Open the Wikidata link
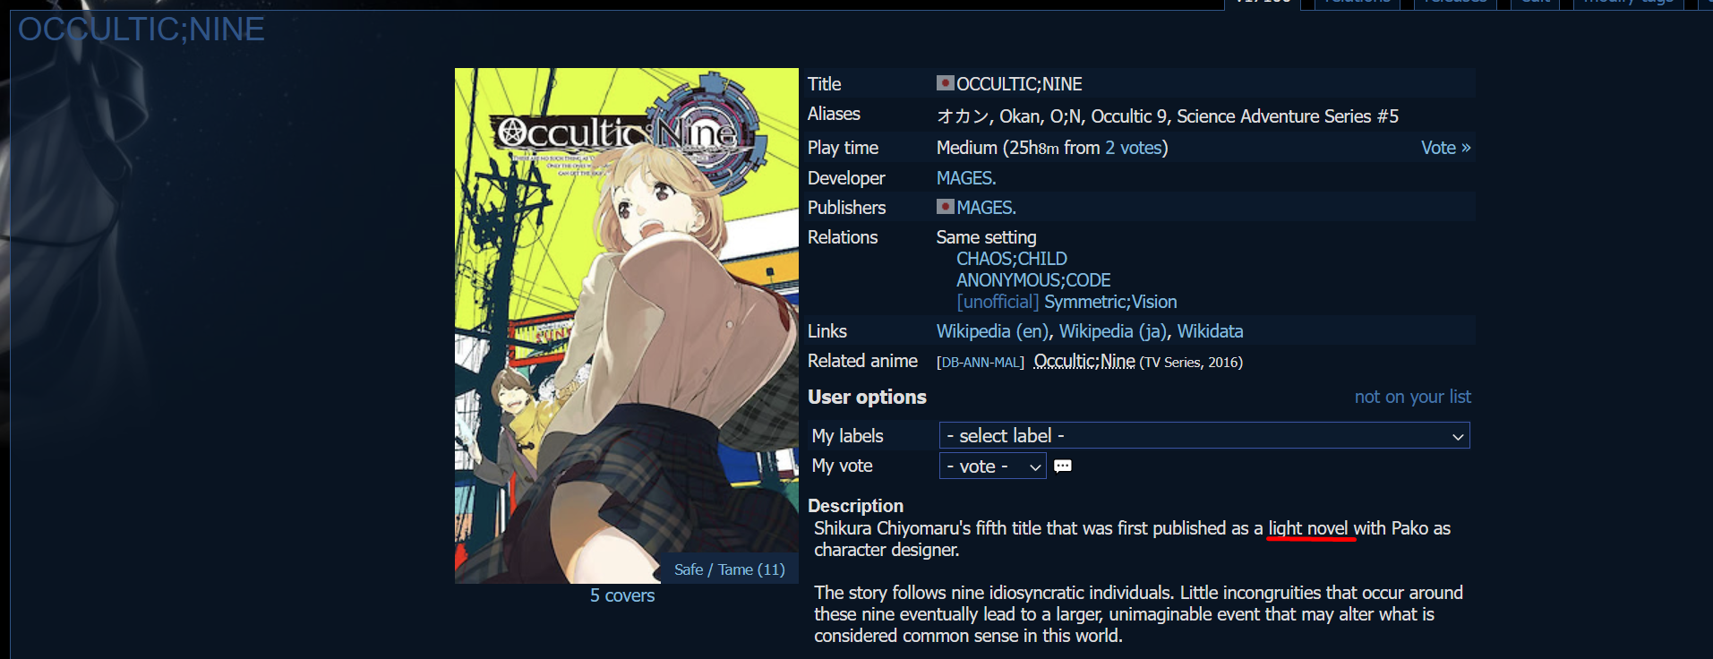 coord(1210,331)
